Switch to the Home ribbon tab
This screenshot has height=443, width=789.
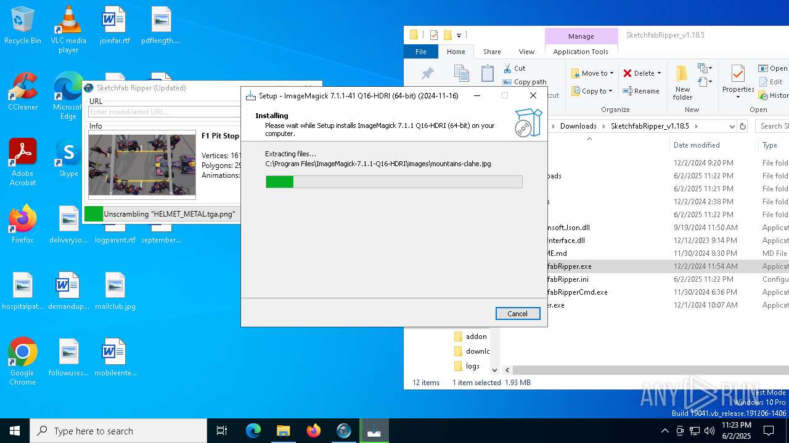click(x=456, y=52)
